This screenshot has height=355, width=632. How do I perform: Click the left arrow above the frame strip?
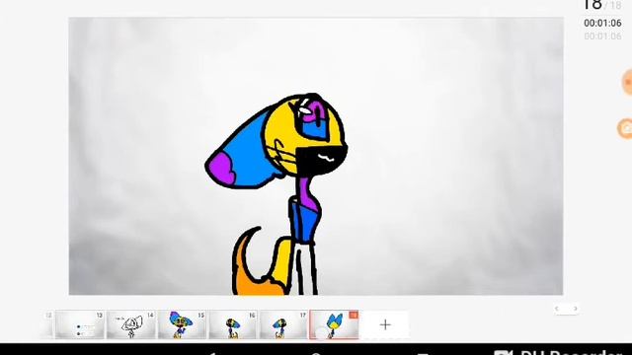557,309
